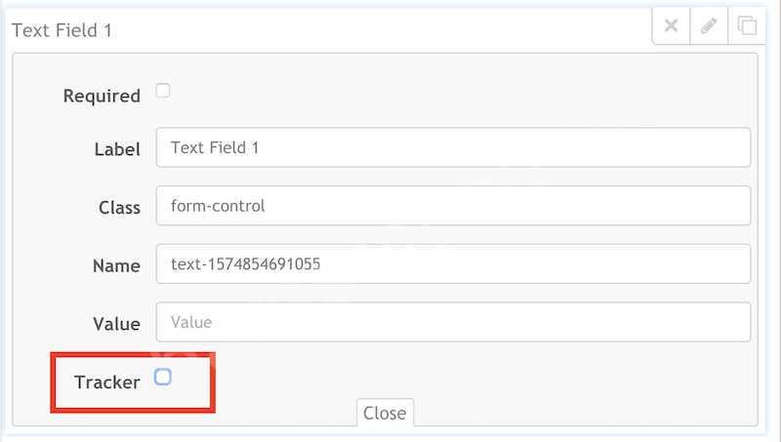Click the Value caption text

pyautogui.click(x=116, y=324)
